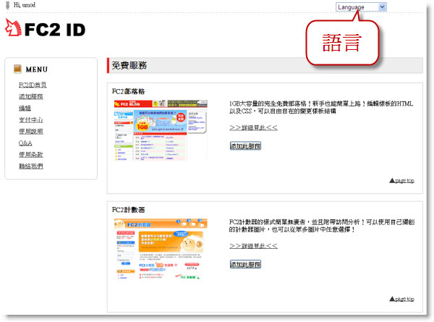Click FC2計數器 screenshot thumbnail
This screenshot has width=434, height=322.
161,250
